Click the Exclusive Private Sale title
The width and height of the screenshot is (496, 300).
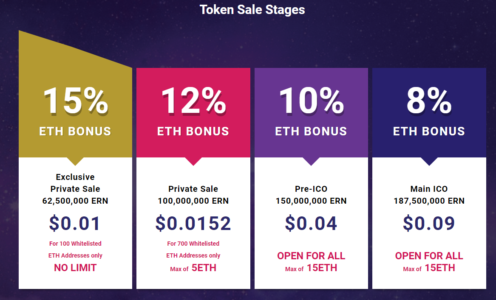75,183
